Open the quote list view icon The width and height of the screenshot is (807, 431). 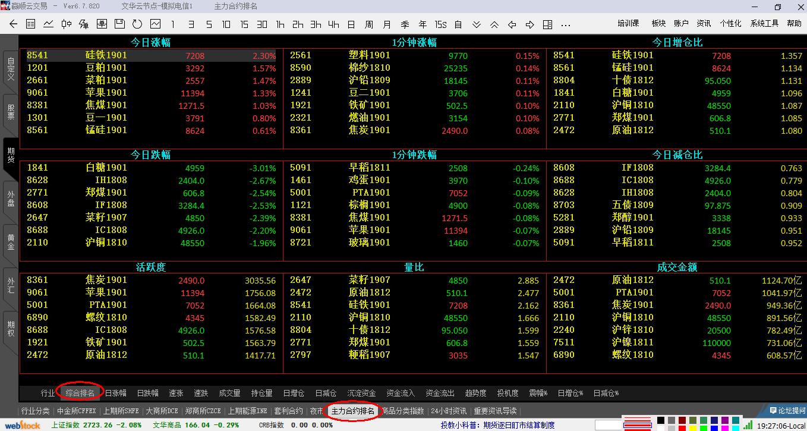31,24
